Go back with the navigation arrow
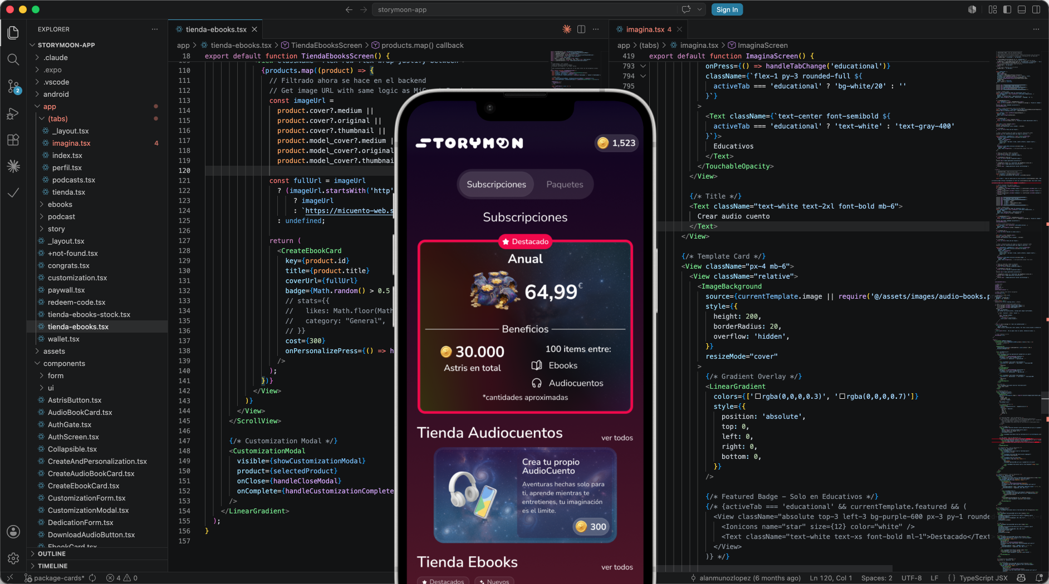 (x=349, y=9)
